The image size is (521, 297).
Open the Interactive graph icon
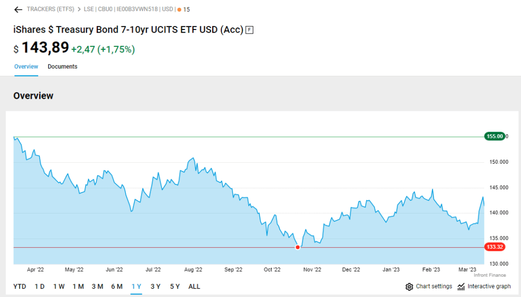coord(461,286)
